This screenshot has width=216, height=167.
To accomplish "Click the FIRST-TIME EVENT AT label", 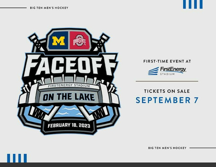I will click(x=167, y=61).
